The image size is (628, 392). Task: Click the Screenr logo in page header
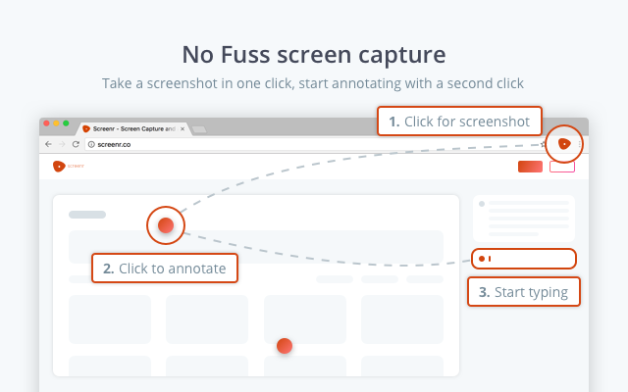pos(69,166)
